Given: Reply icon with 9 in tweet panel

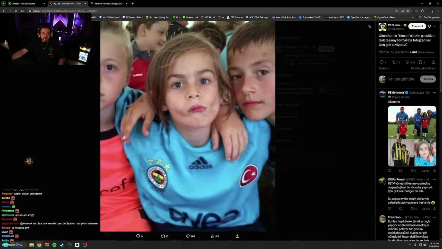Looking at the screenshot, I should [x=381, y=62].
